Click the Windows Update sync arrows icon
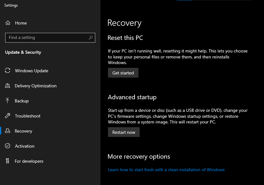The width and height of the screenshot is (264, 185). (8, 71)
